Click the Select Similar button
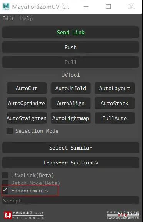The image size is (143, 222). (71, 148)
